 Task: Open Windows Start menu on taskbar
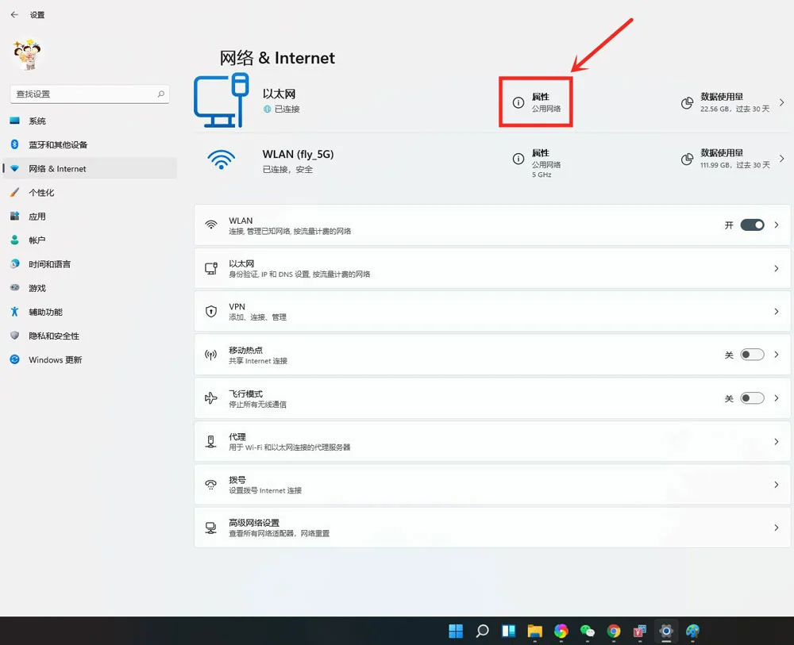[x=456, y=631]
